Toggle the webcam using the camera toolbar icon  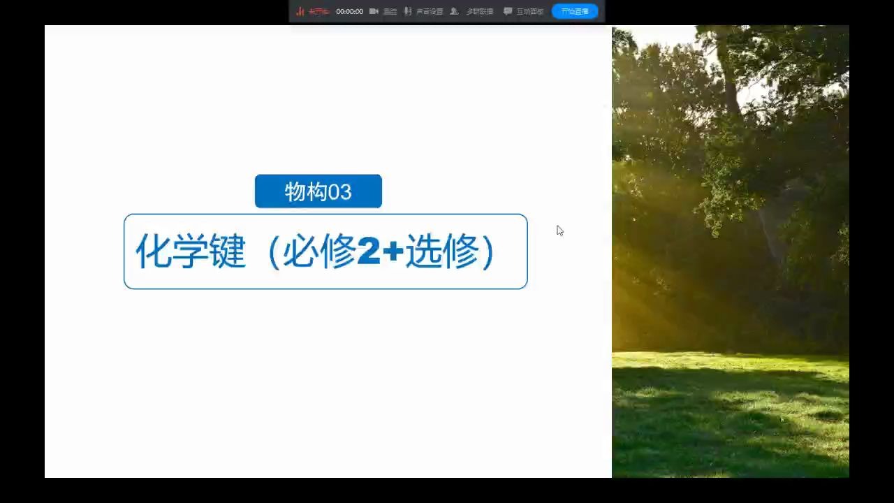[x=374, y=10]
